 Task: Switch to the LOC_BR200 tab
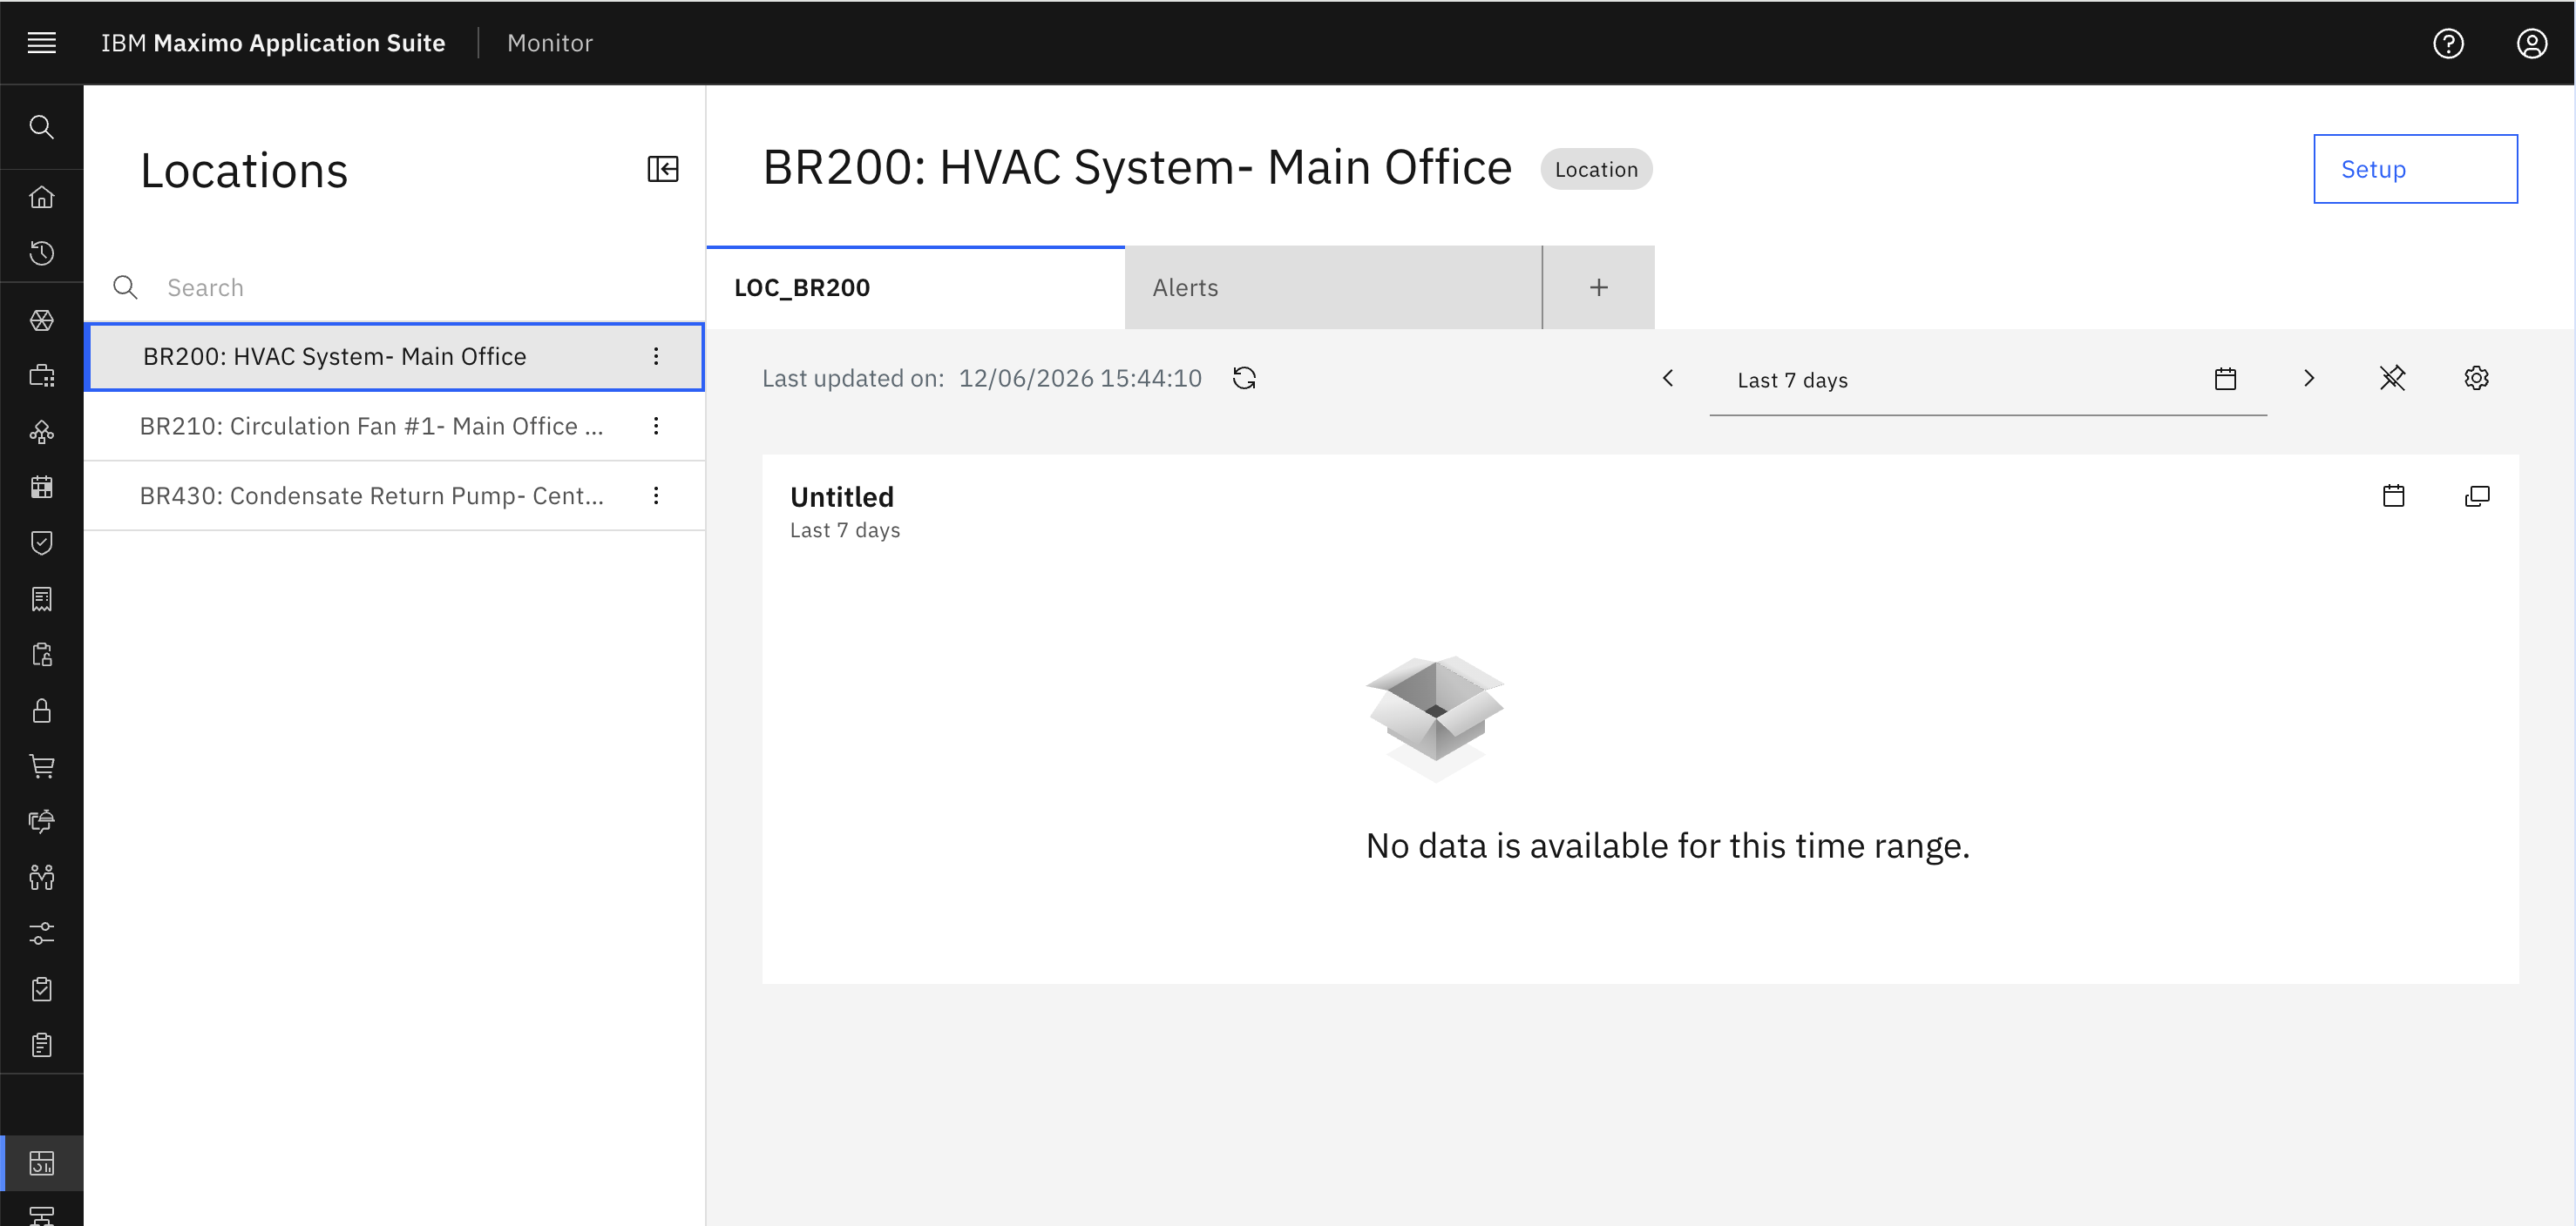click(x=915, y=287)
